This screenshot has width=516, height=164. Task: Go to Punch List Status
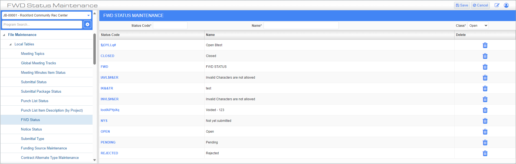click(x=35, y=101)
